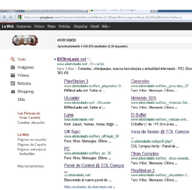Image resolution: width=192 pixels, height=190 pixels.
Task: Expand Más in the left sidebar
Action: (x=21, y=100)
